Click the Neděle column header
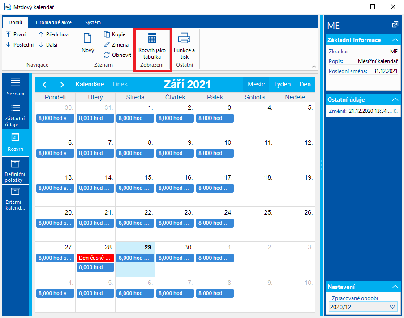This screenshot has width=404, height=318. 295,97
